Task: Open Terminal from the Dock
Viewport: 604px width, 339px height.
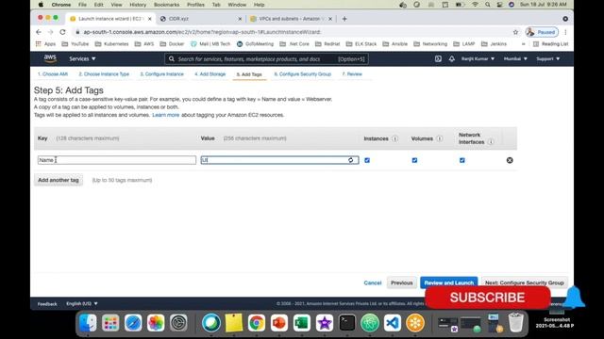Action: coord(347,323)
